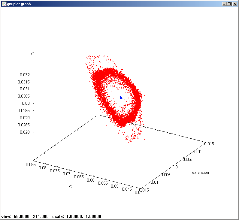Click the vt tick label 0.075
The width and height of the screenshot is (239, 220).
click(x=55, y=171)
